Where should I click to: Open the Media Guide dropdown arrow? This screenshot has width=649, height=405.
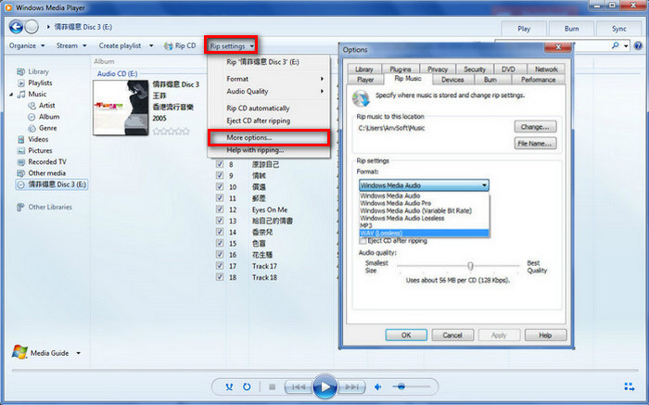point(78,353)
